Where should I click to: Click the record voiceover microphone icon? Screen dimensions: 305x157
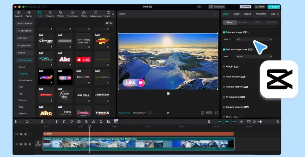[x=209, y=122]
